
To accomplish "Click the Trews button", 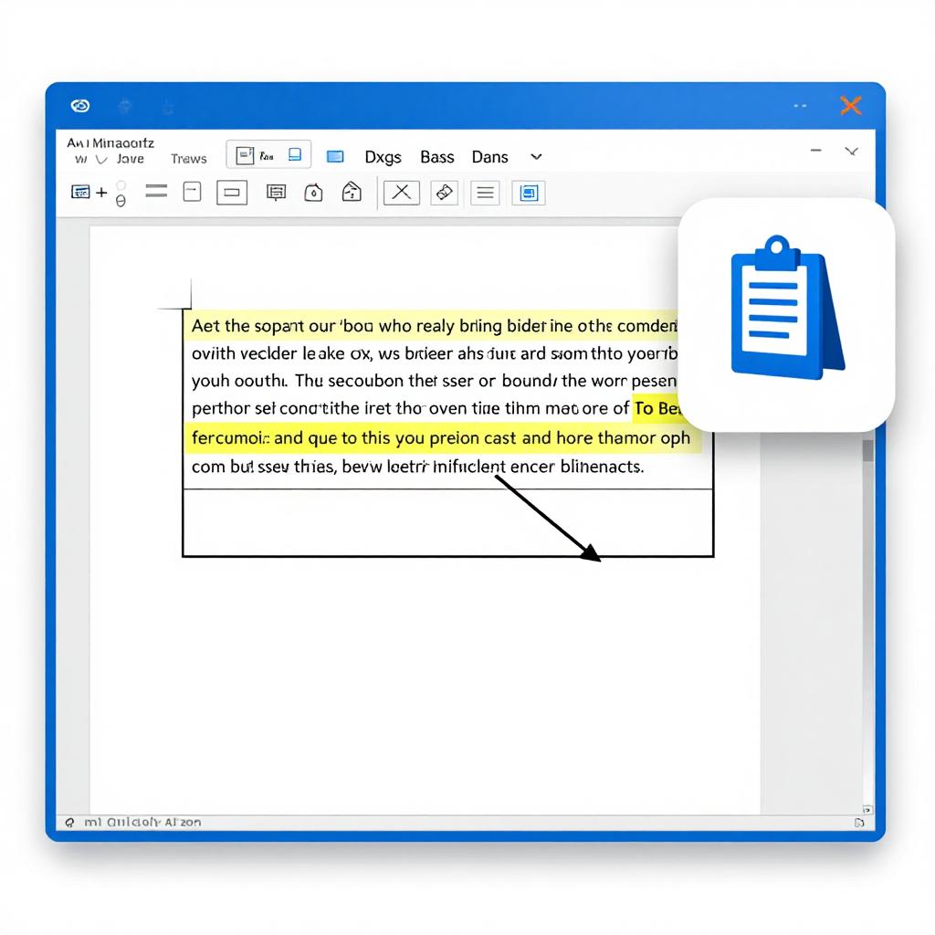I will click(189, 159).
